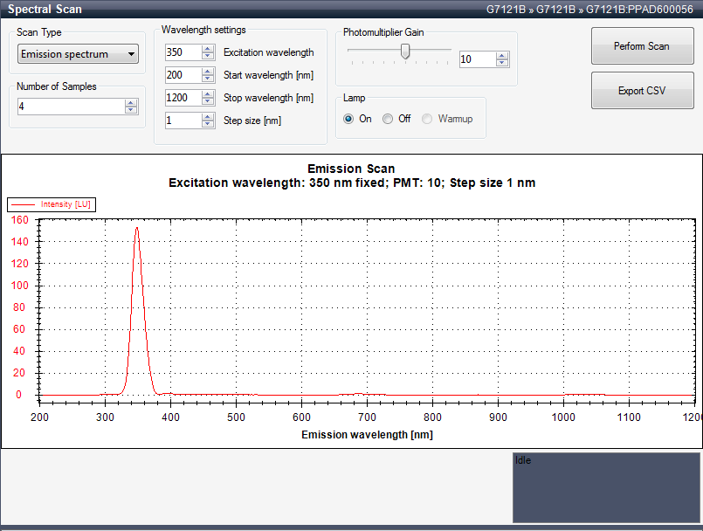Decrease the Start wavelength value
The height and width of the screenshot is (531, 703).
[x=207, y=79]
